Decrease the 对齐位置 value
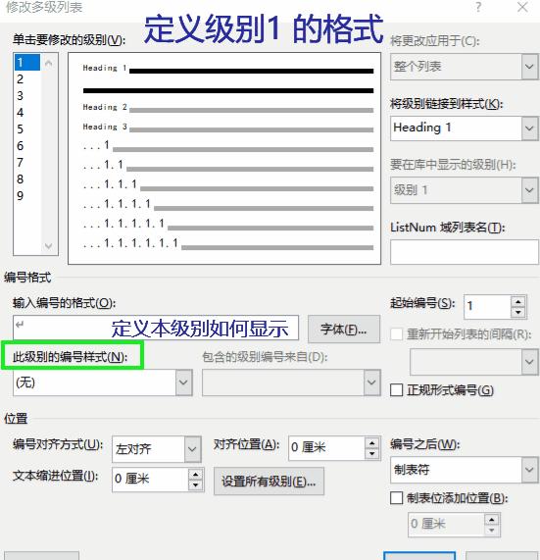This screenshot has width=540, height=560. pyautogui.click(x=372, y=454)
